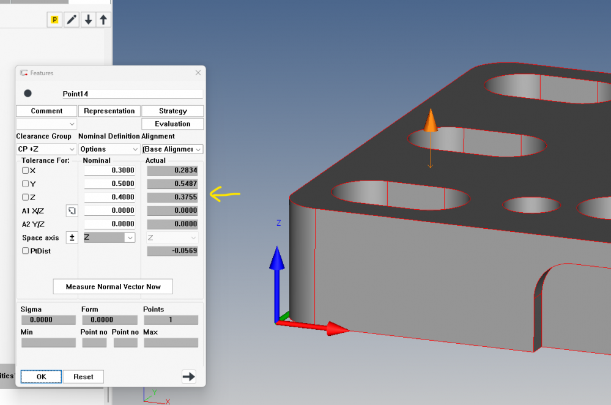This screenshot has height=405, width=611.
Task: Click the move up arrow icon
Action: (103, 20)
